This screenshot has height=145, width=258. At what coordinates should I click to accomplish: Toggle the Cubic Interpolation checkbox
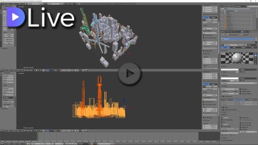pos(240,94)
